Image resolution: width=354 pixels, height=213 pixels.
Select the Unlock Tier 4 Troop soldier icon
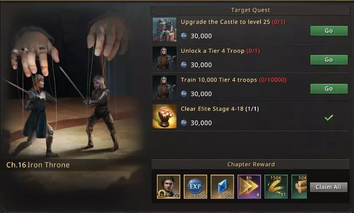[x=165, y=58]
